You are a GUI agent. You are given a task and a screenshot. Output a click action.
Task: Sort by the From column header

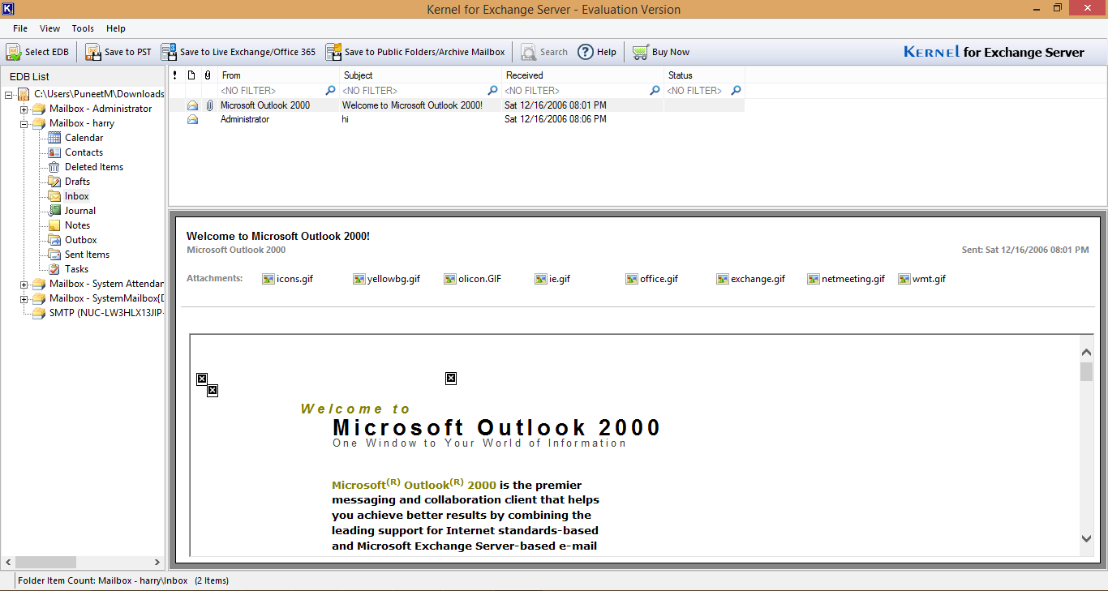pyautogui.click(x=279, y=75)
